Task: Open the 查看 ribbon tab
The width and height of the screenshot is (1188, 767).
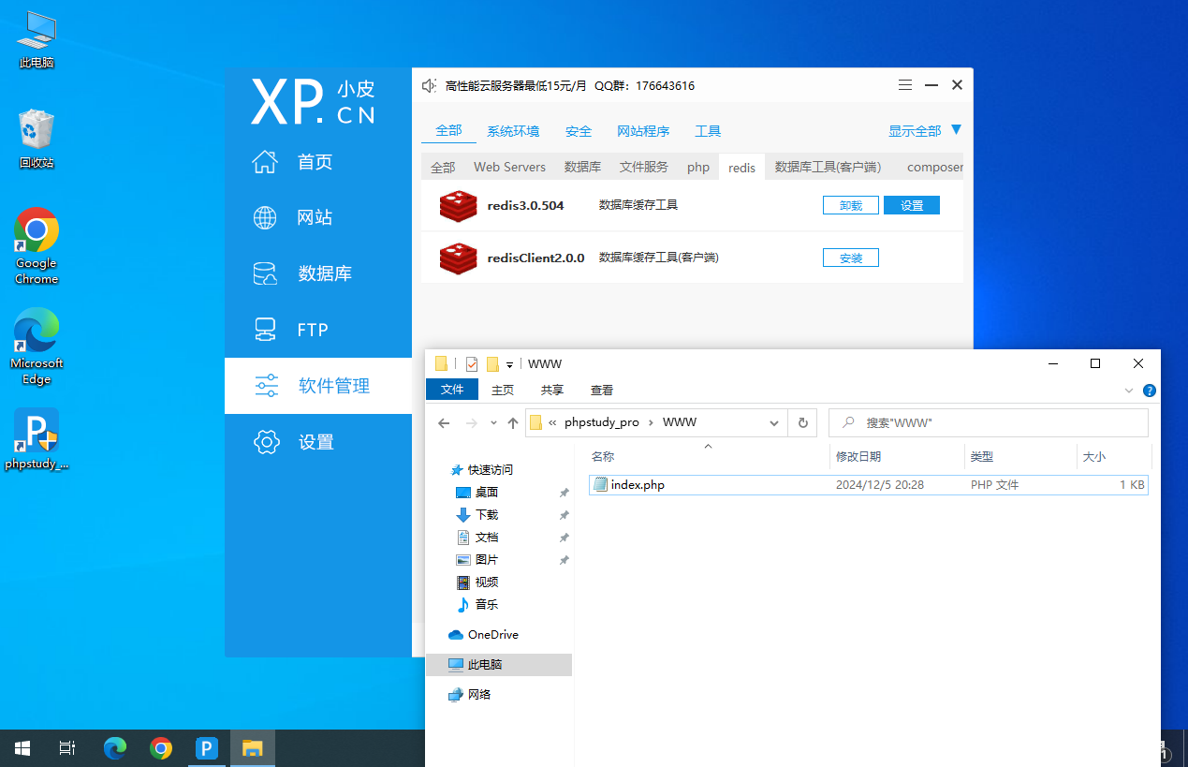Action: tap(602, 390)
